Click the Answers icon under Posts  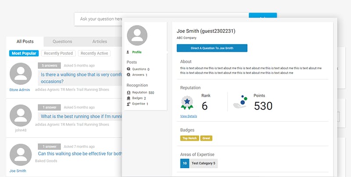(x=128, y=75)
